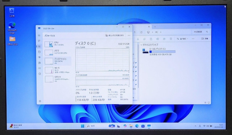
Task: Click 156 KB/秒 read speed value
Action: 83,100
